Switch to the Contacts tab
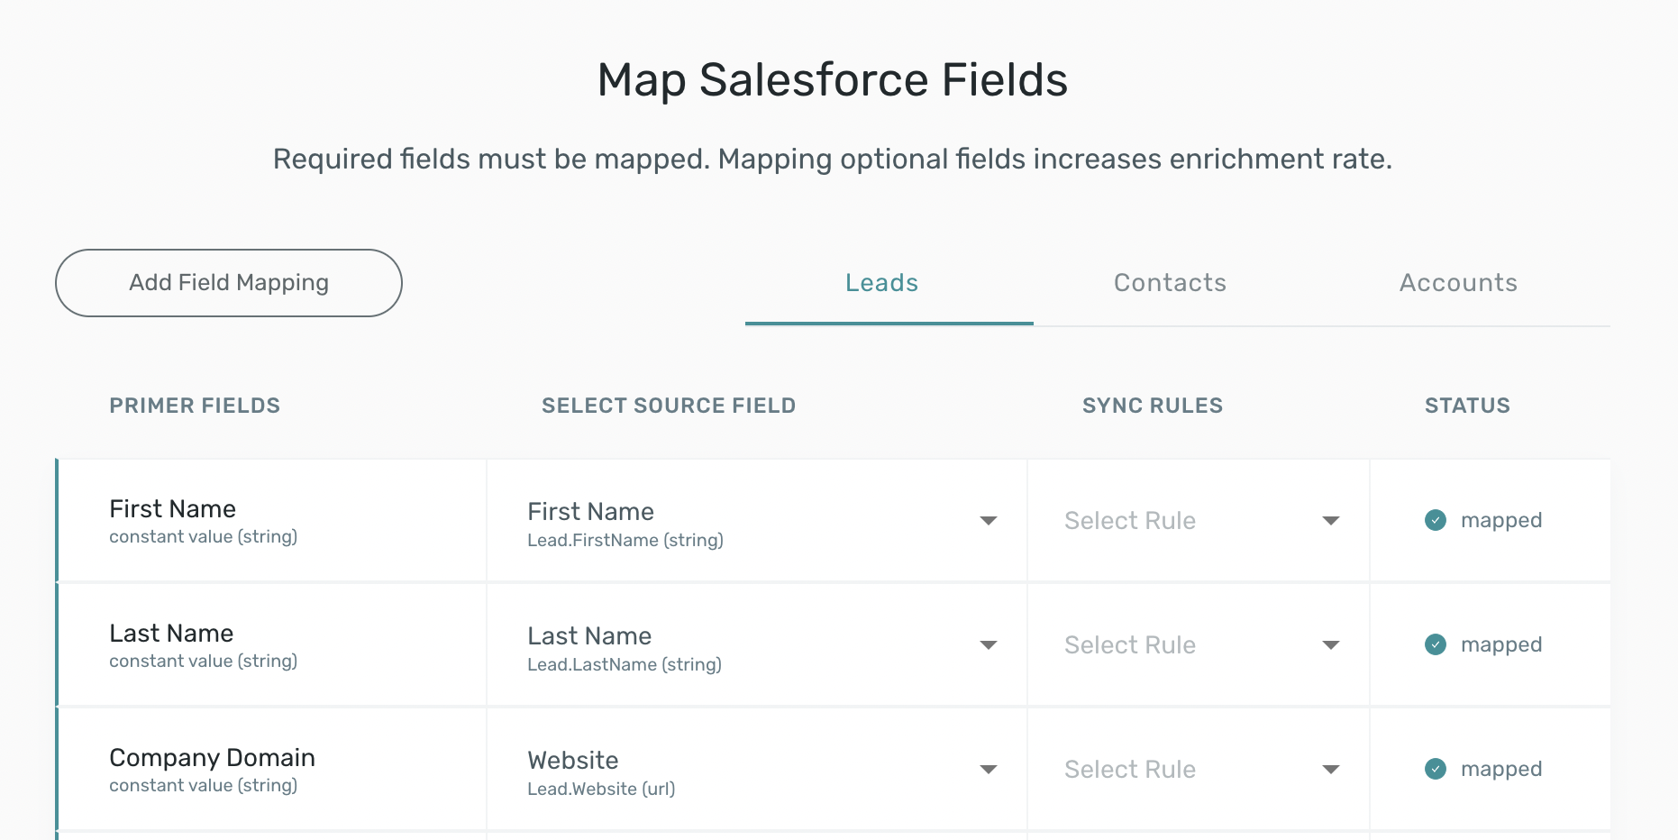This screenshot has height=840, width=1678. pyautogui.click(x=1170, y=283)
